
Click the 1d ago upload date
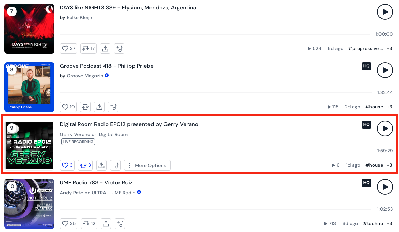click(x=353, y=165)
